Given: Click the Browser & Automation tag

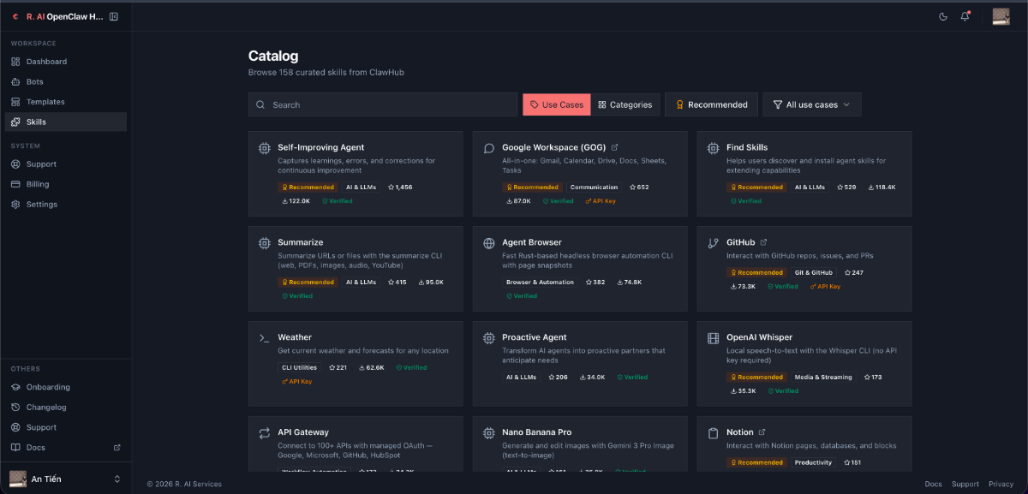Looking at the screenshot, I should (540, 282).
